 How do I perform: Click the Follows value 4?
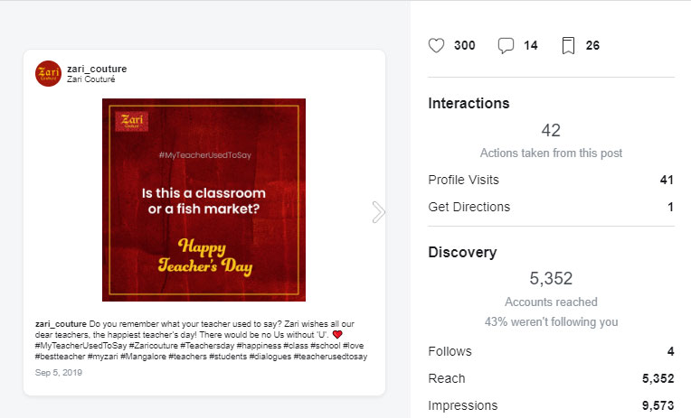point(670,351)
